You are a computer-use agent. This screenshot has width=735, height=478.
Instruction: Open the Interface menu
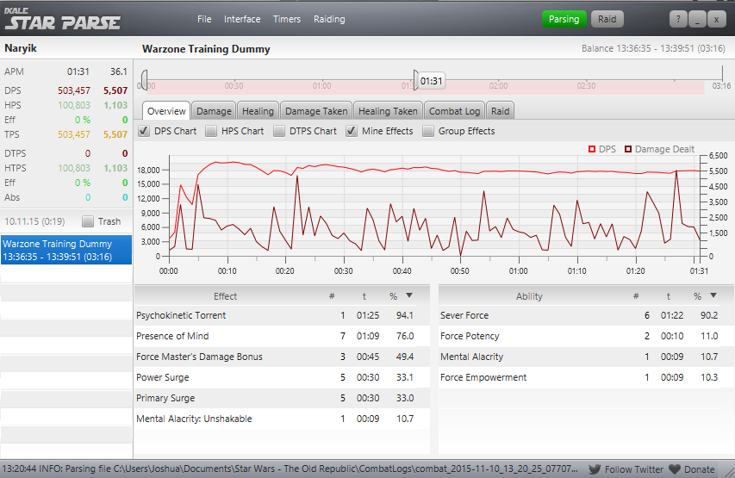click(x=242, y=19)
